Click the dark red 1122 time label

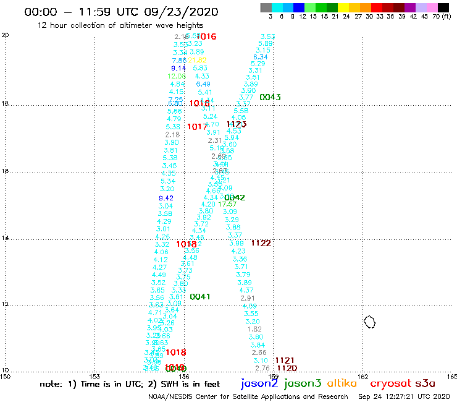261,243
